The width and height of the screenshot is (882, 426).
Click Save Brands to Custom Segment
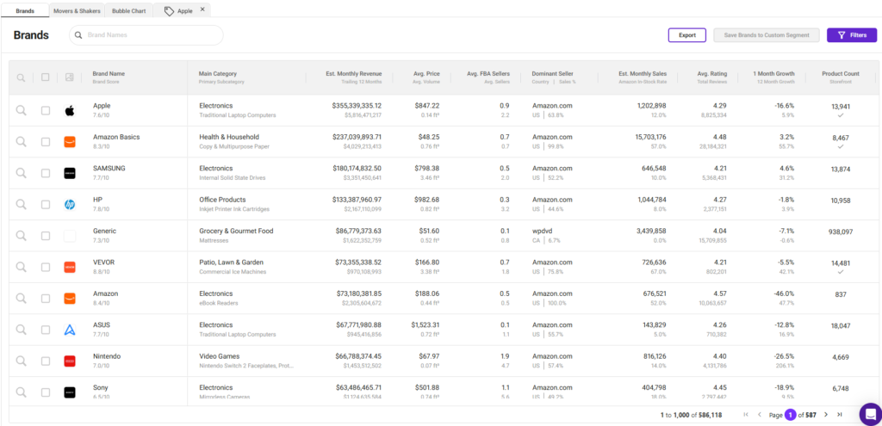766,34
